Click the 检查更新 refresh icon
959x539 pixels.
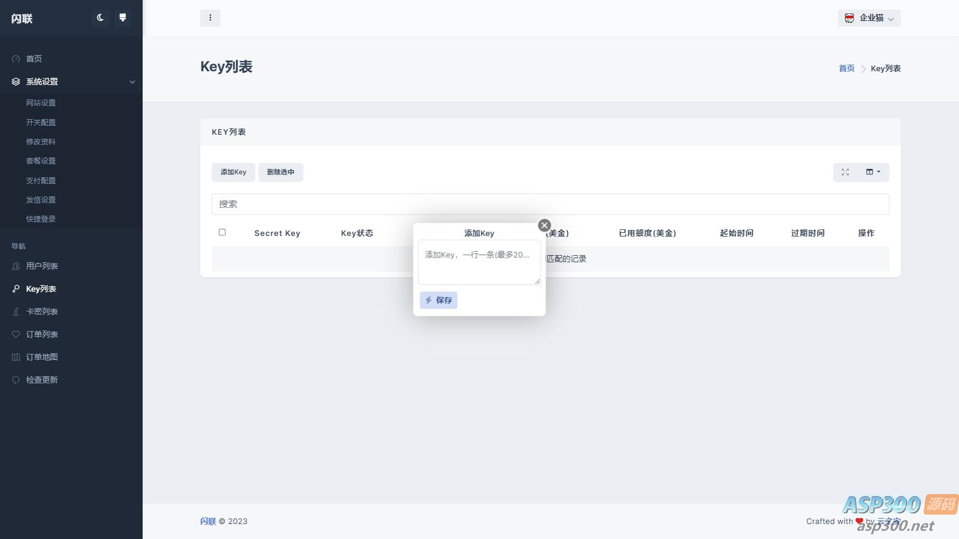16,380
